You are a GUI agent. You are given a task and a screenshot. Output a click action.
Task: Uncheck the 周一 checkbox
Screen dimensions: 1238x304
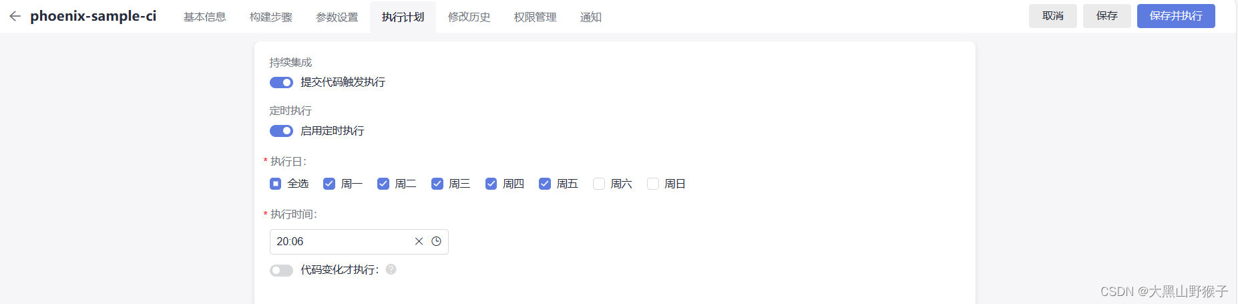coord(329,184)
